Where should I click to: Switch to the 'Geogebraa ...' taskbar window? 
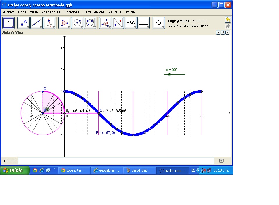coord(107,170)
